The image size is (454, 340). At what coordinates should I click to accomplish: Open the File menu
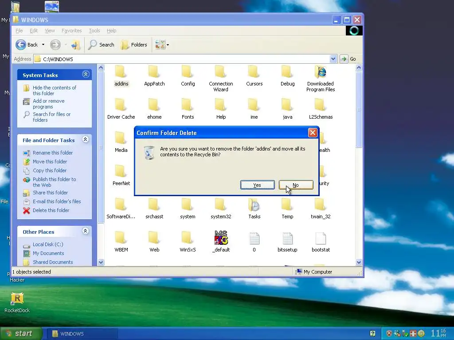(x=19, y=31)
